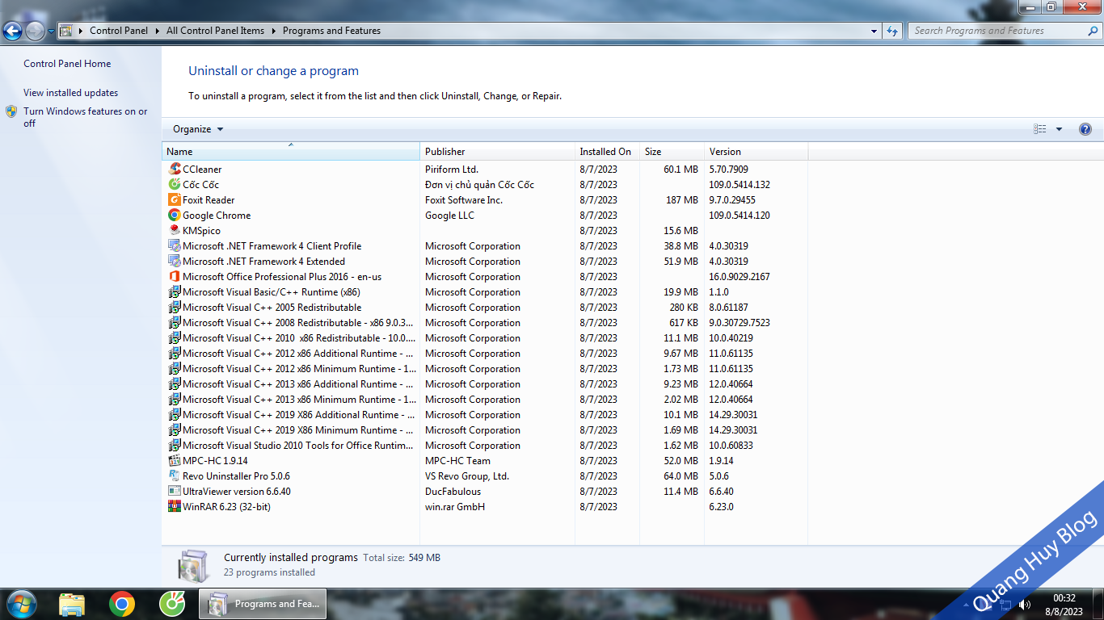
Task: Expand the address bar history dropdown
Action: 874,31
